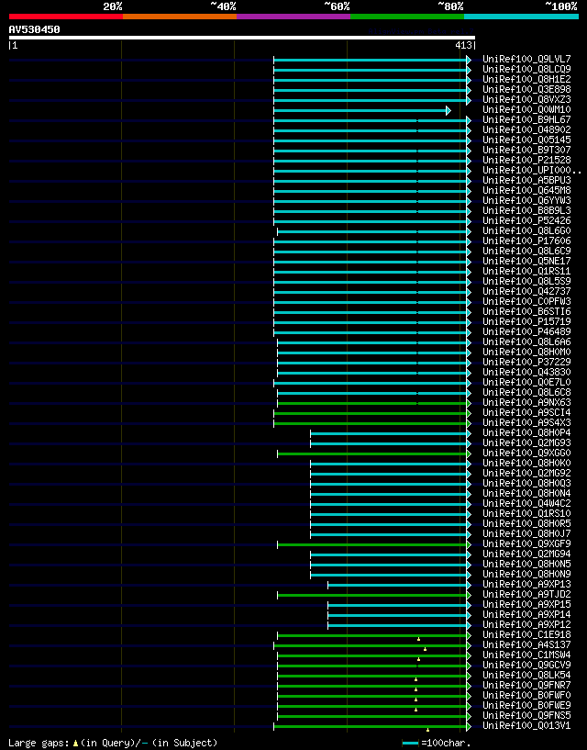This screenshot has width=587, height=750.
Task: Open hit UniRef100_Q0WM10
Action: (x=526, y=109)
